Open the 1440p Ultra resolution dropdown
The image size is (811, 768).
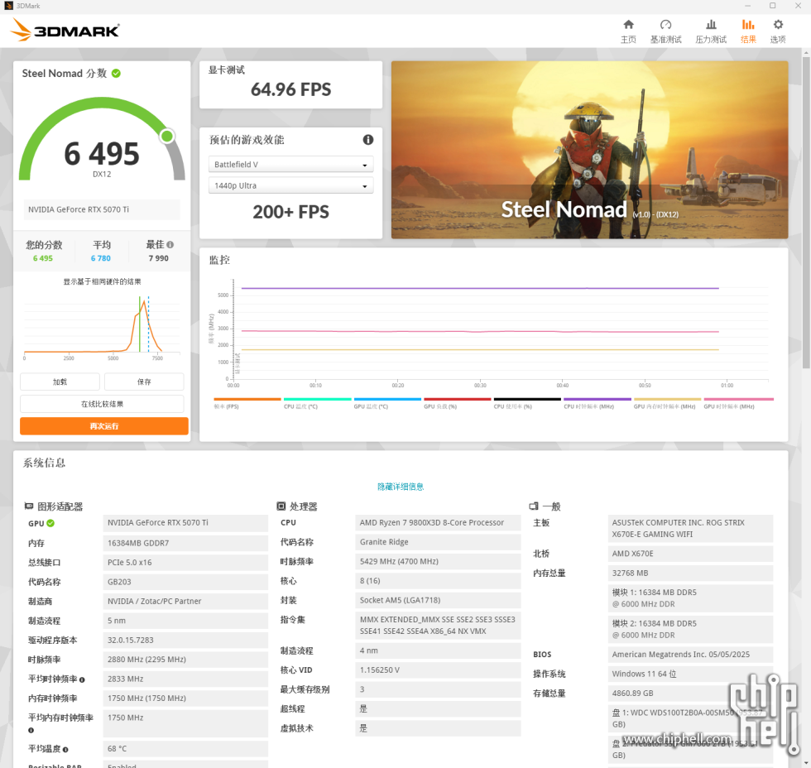point(290,185)
